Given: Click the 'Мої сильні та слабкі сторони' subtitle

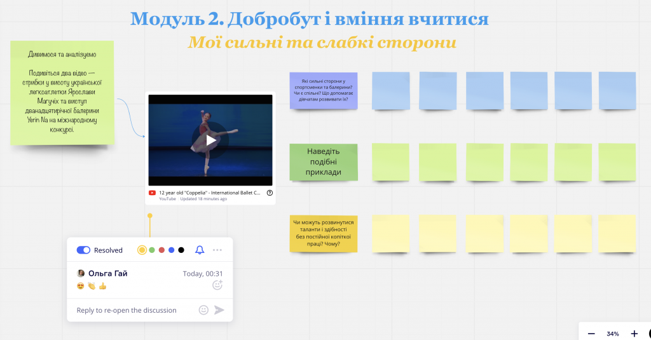Looking at the screenshot, I should pos(322,43).
